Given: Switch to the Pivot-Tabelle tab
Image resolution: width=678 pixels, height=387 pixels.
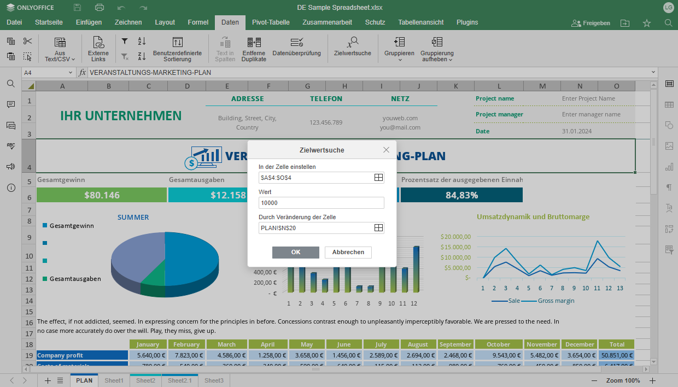Looking at the screenshot, I should click(270, 22).
